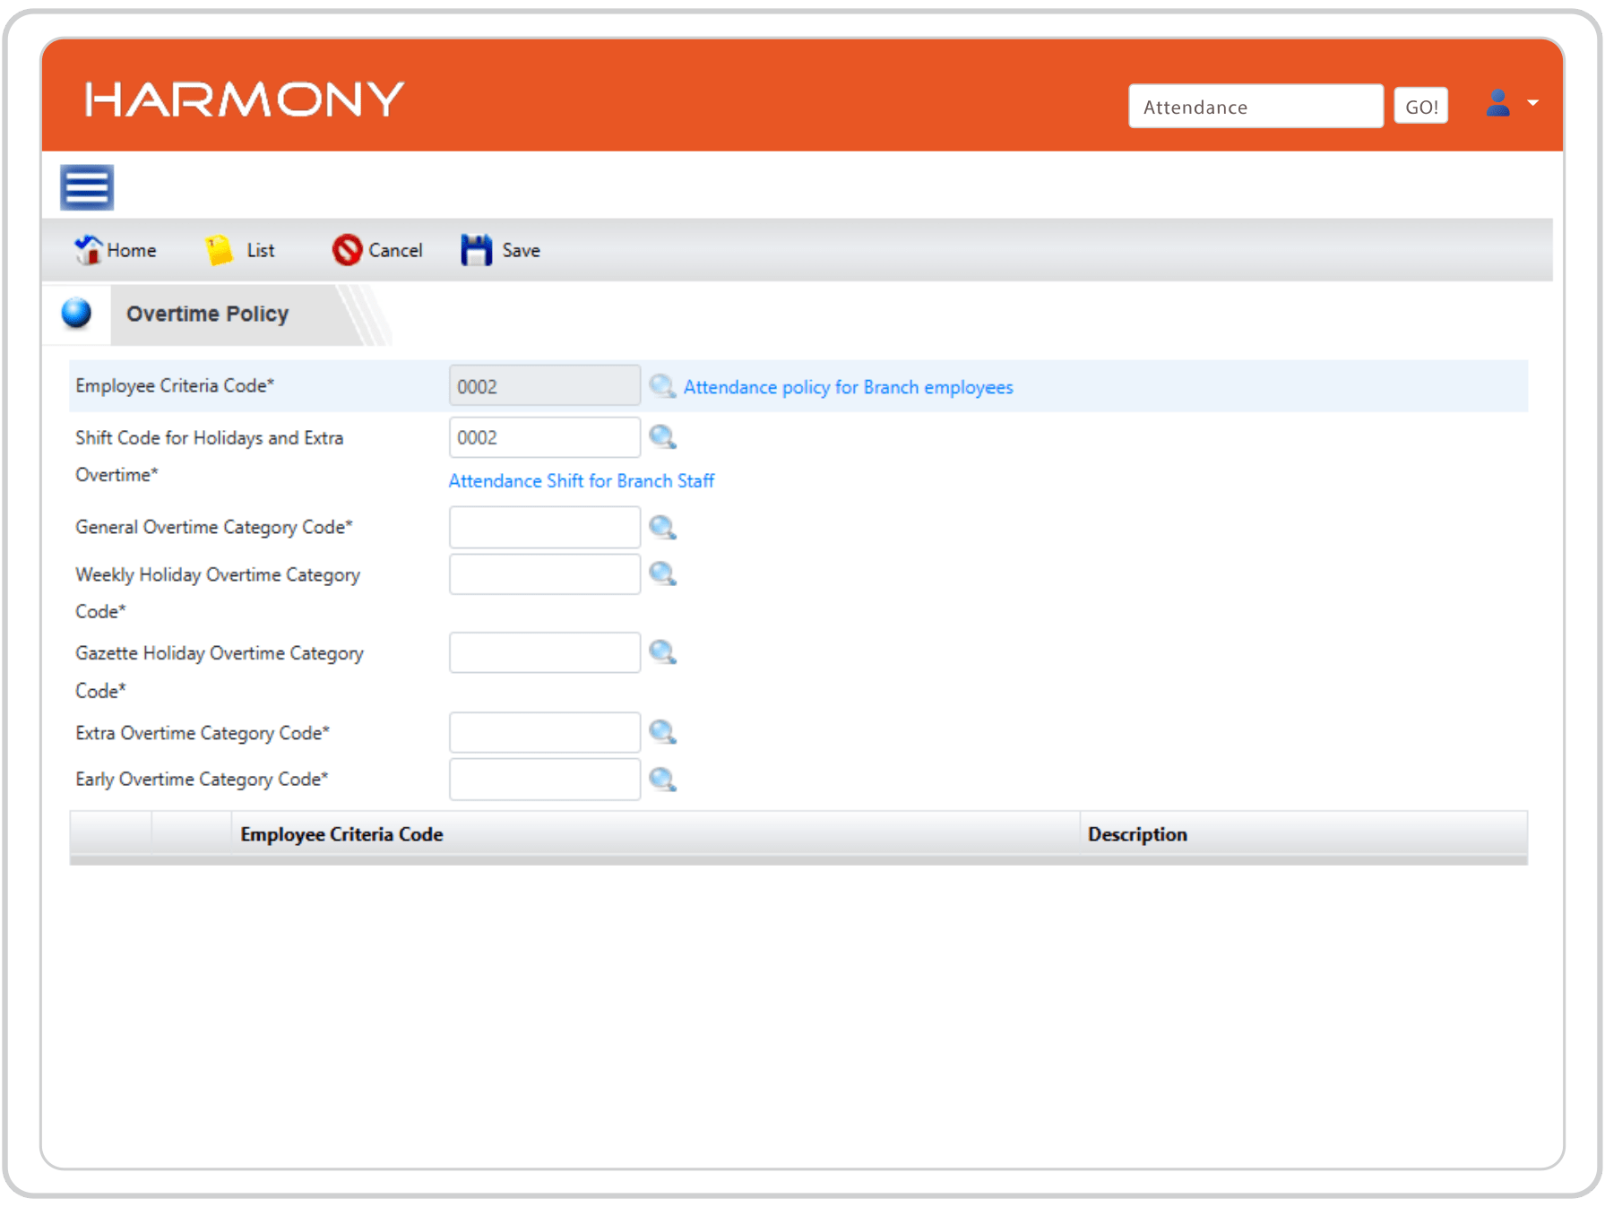Focus the Attendance search field

[1256, 107]
